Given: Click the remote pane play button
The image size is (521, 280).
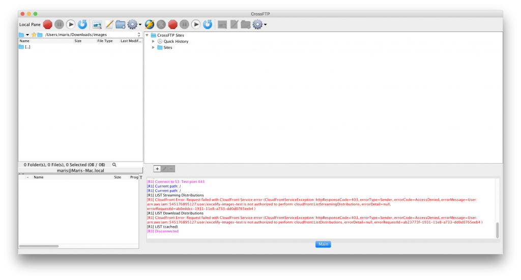Looking at the screenshot, I should pyautogui.click(x=196, y=24).
